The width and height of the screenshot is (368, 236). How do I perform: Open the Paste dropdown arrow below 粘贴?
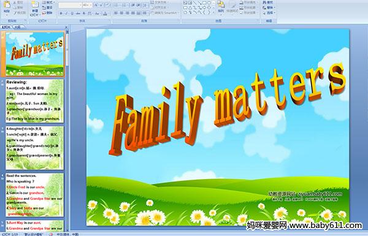coord(7,15)
